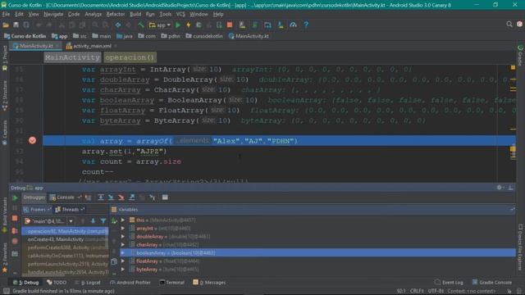Click the Run to Cursor icon
The width and height of the screenshot is (525, 295).
click(x=153, y=197)
